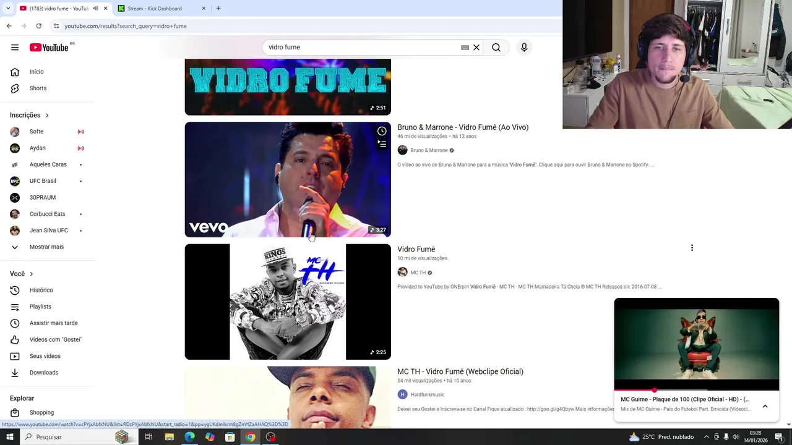Open the YouTube hamburger guide menu

[15, 48]
